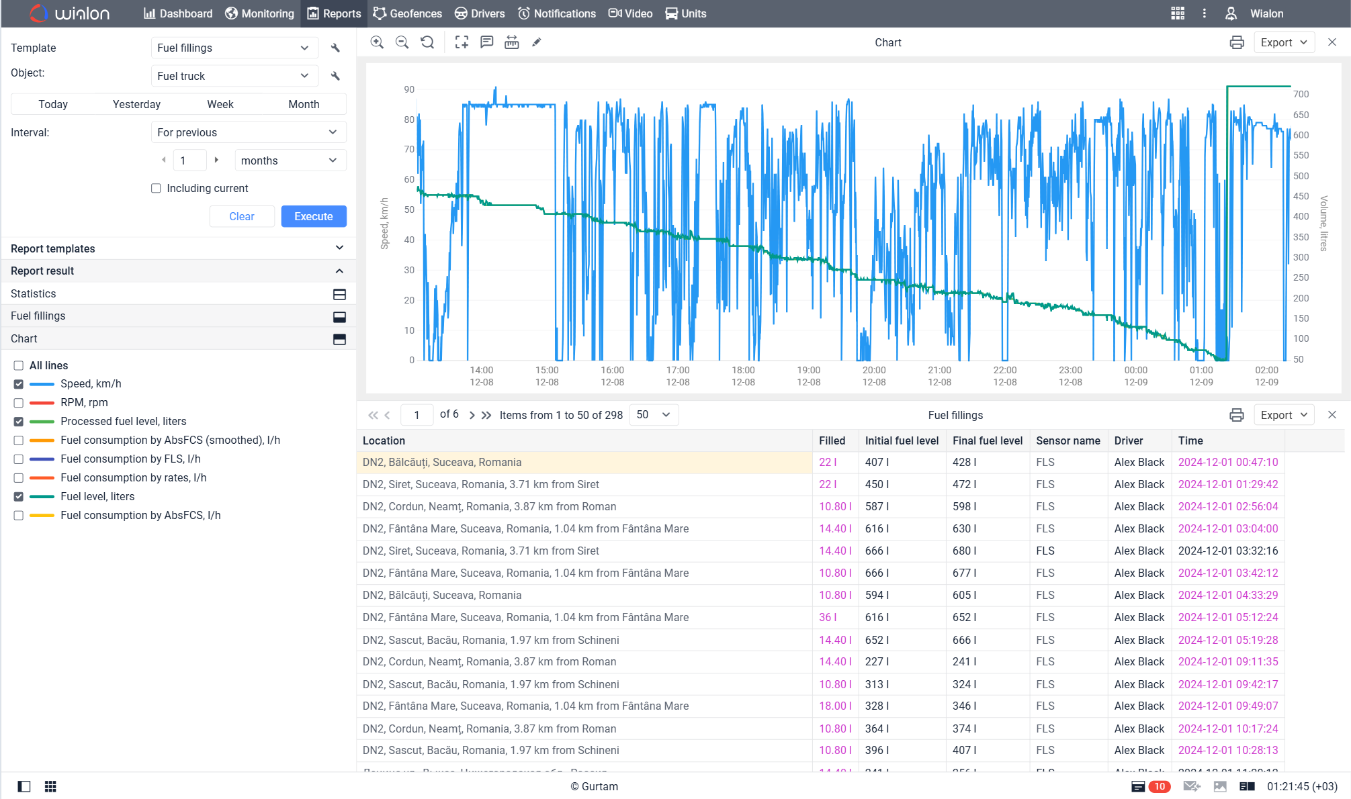Screen dimensions: 1351x799
Task: Enable the RPM rpm chart line
Action: (x=18, y=402)
